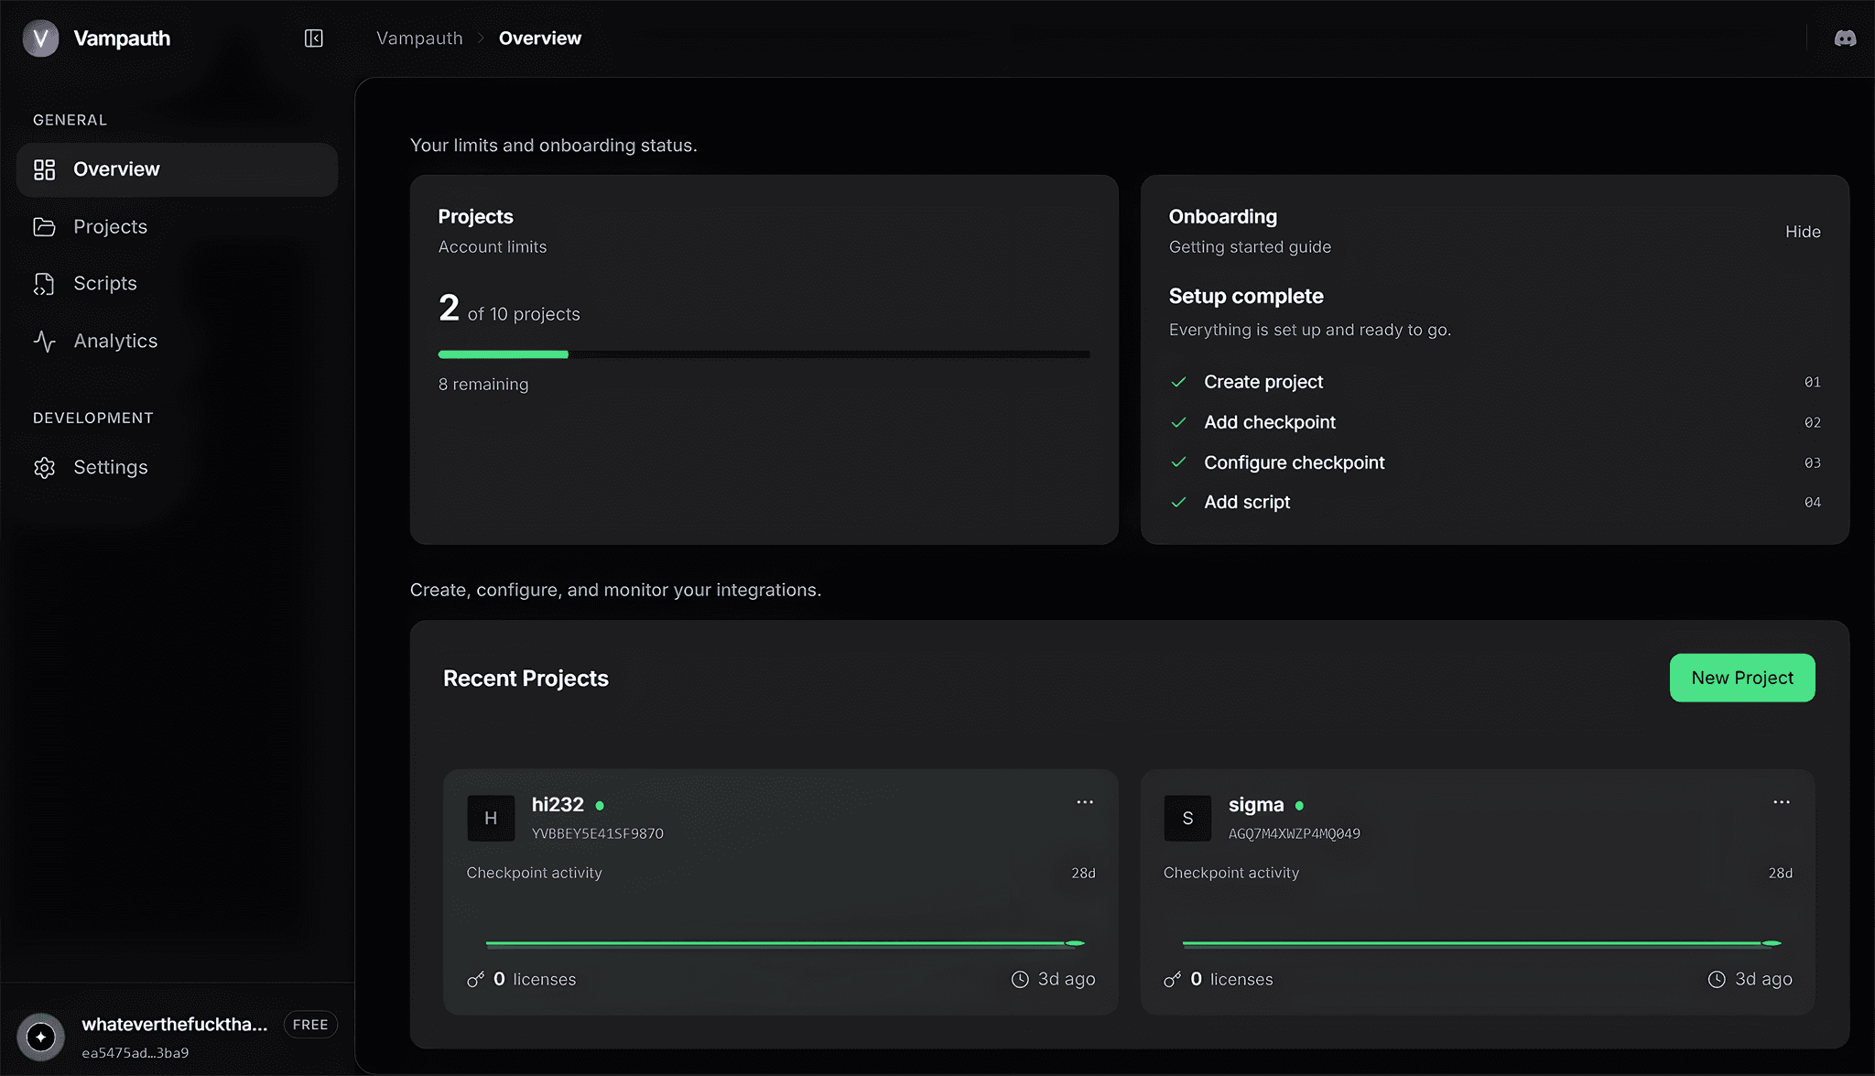
Task: Click the checkmark next to Create project
Action: pyautogui.click(x=1179, y=382)
